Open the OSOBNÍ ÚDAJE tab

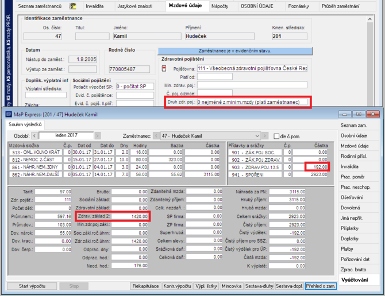(257, 6)
